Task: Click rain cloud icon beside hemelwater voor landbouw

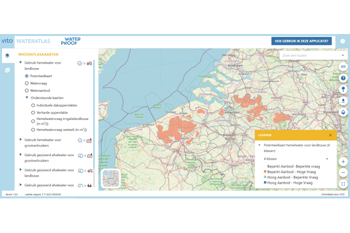Action: (x=80, y=64)
